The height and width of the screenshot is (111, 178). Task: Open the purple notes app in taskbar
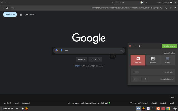(x=148, y=109)
